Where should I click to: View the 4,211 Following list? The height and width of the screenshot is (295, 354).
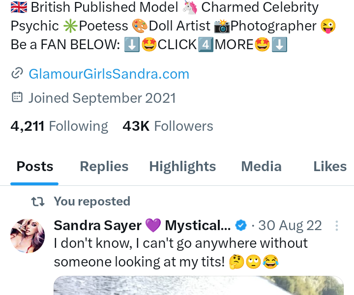click(x=59, y=126)
